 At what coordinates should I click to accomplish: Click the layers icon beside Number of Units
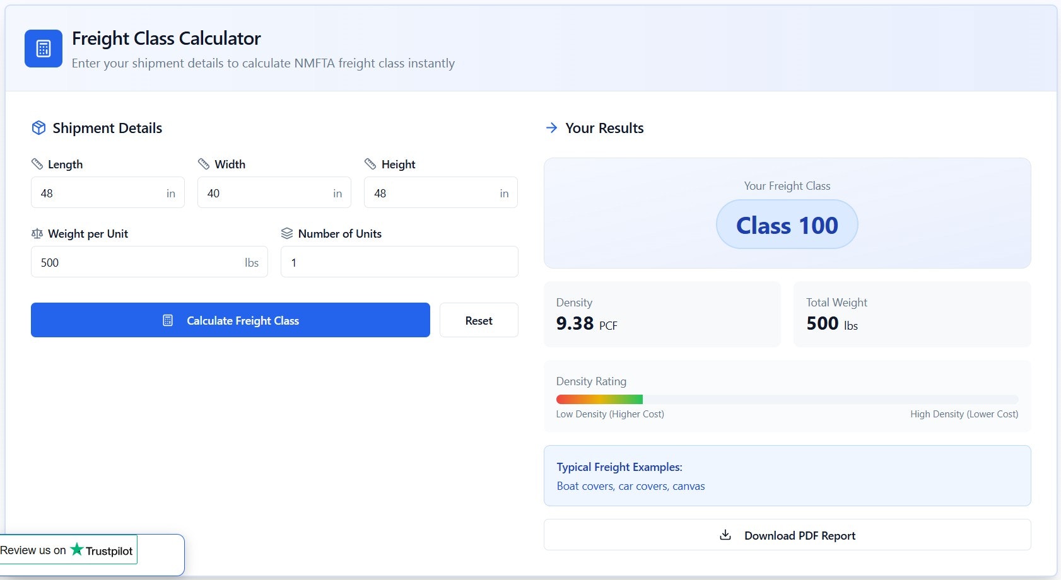(x=287, y=233)
